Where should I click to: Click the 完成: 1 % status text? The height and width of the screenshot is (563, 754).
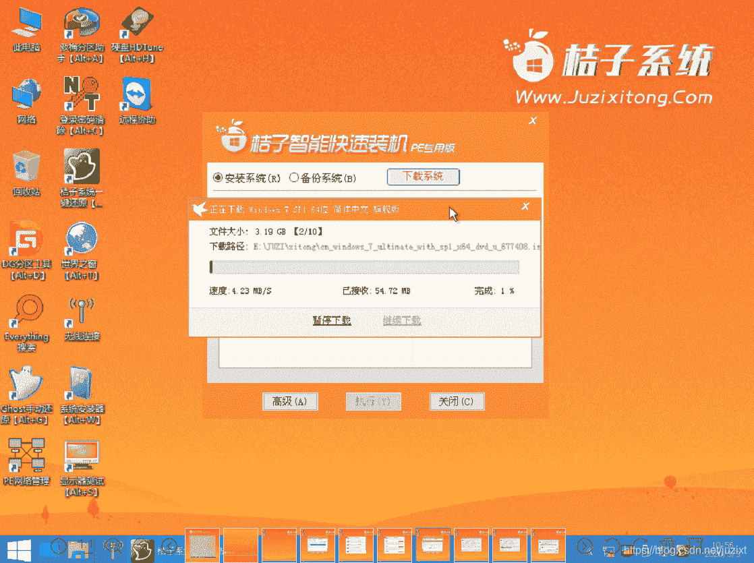494,291
